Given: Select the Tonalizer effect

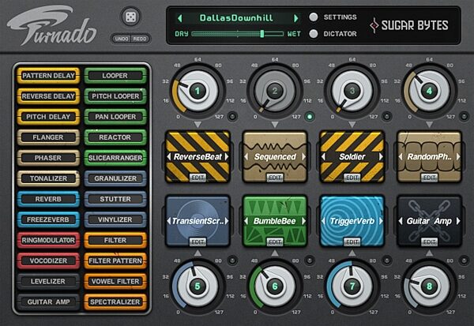Looking at the screenshot, I should tap(48, 178).
